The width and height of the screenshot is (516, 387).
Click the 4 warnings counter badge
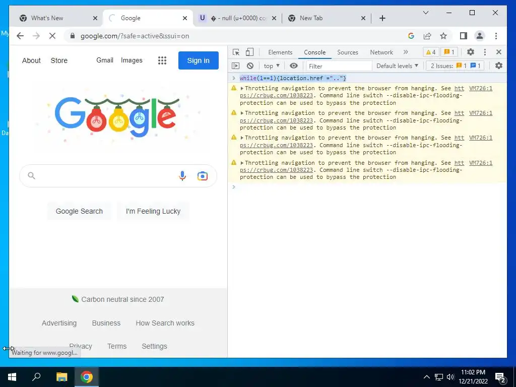point(431,52)
